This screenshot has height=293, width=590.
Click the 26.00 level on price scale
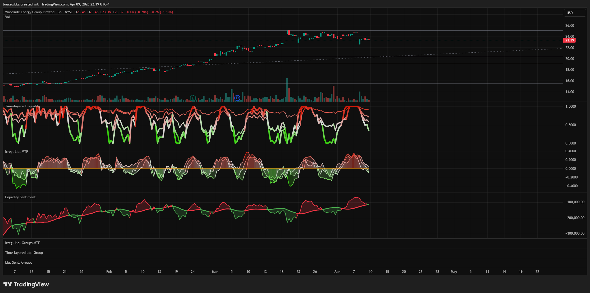570,26
